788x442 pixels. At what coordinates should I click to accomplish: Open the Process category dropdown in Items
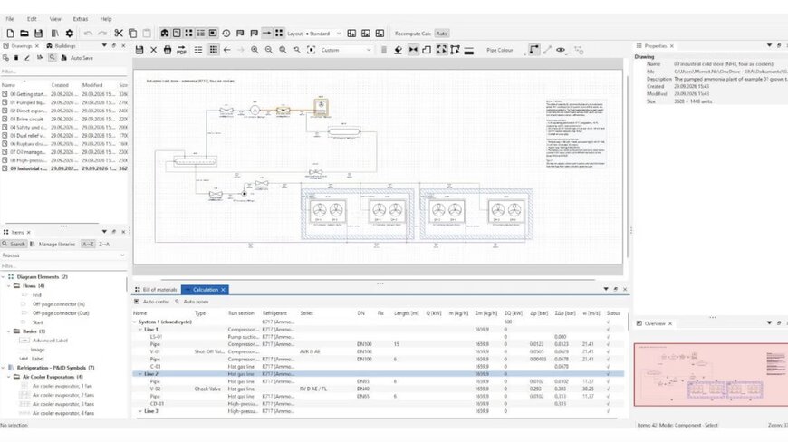click(63, 255)
